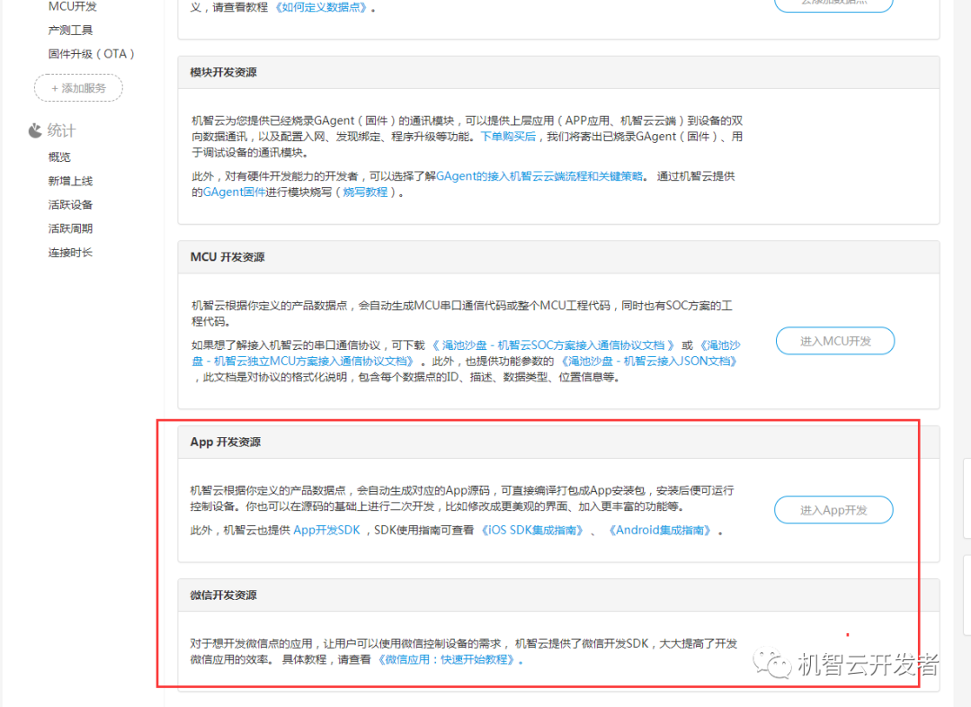Image resolution: width=971 pixels, height=707 pixels.
Task: Open MCU开发 in the sidebar
Action: click(x=73, y=6)
